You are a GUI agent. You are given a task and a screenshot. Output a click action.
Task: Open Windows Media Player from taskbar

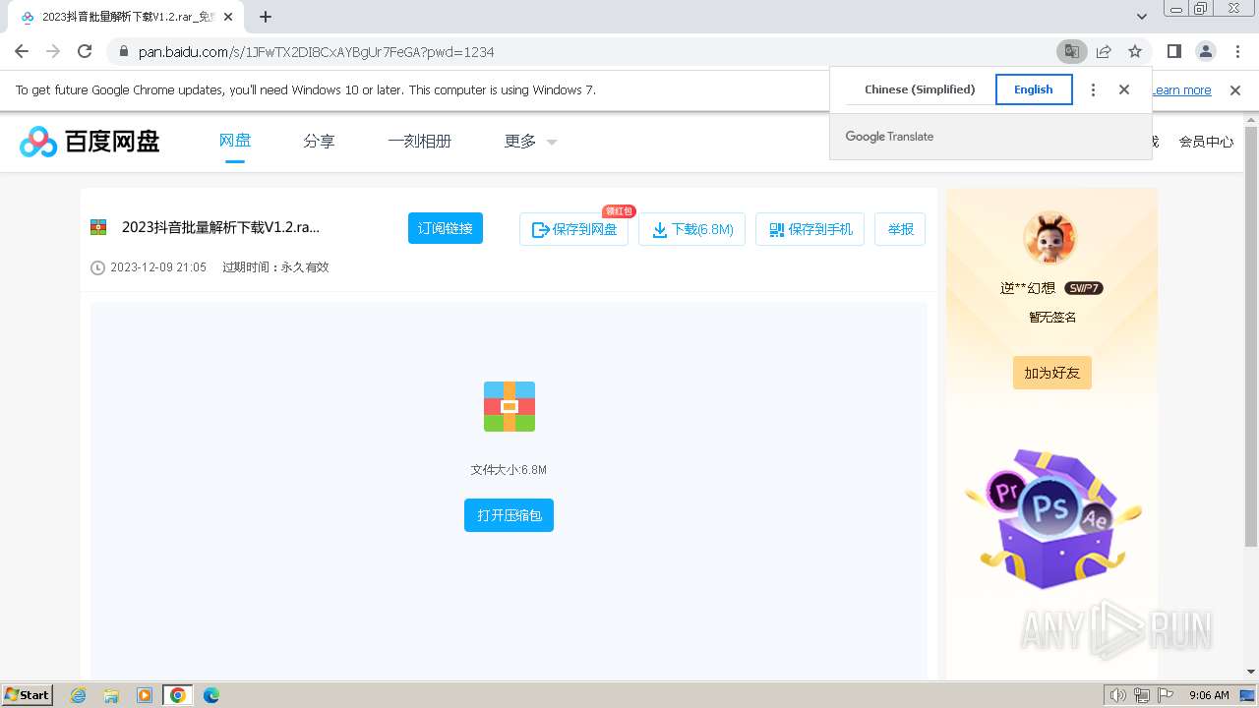pos(145,695)
